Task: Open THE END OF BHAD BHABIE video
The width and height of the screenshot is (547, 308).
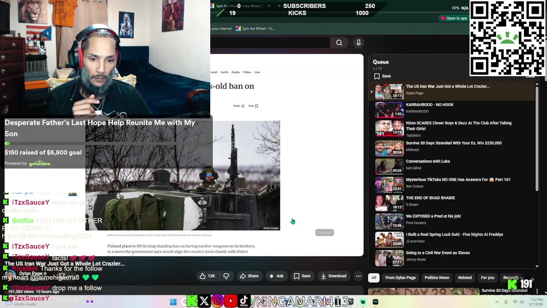Action: [430, 198]
